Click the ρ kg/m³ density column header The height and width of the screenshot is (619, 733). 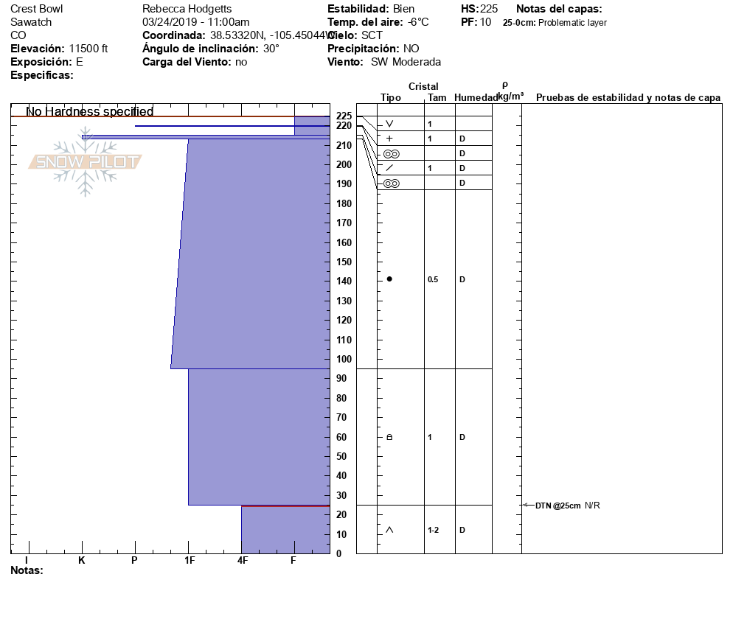click(x=510, y=91)
